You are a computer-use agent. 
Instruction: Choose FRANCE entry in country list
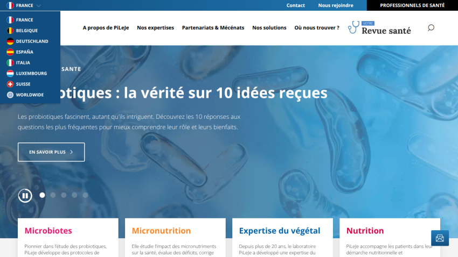(x=25, y=20)
